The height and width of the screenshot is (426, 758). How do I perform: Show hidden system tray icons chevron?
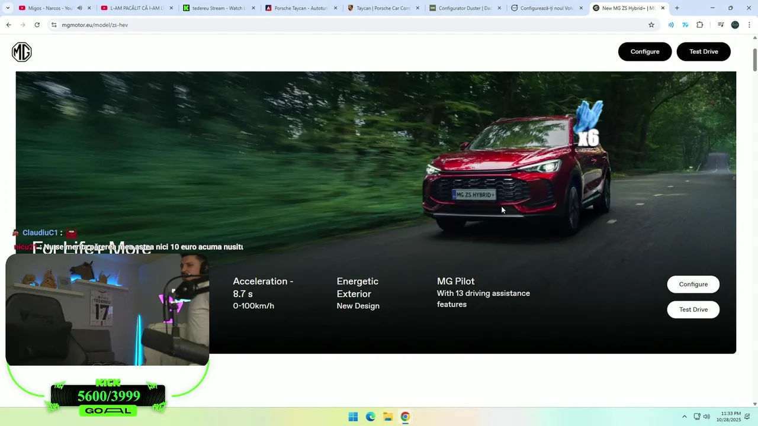point(685,417)
